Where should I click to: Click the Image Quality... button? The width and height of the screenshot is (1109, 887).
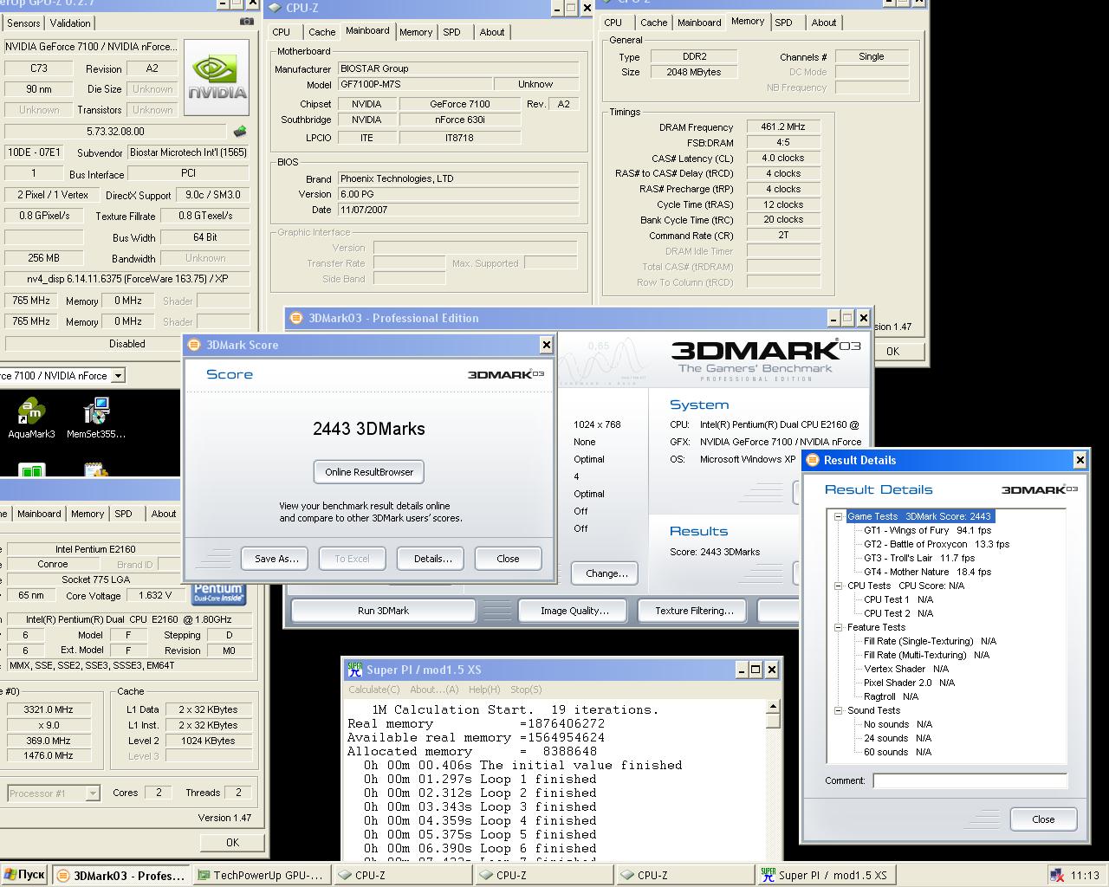[574, 611]
